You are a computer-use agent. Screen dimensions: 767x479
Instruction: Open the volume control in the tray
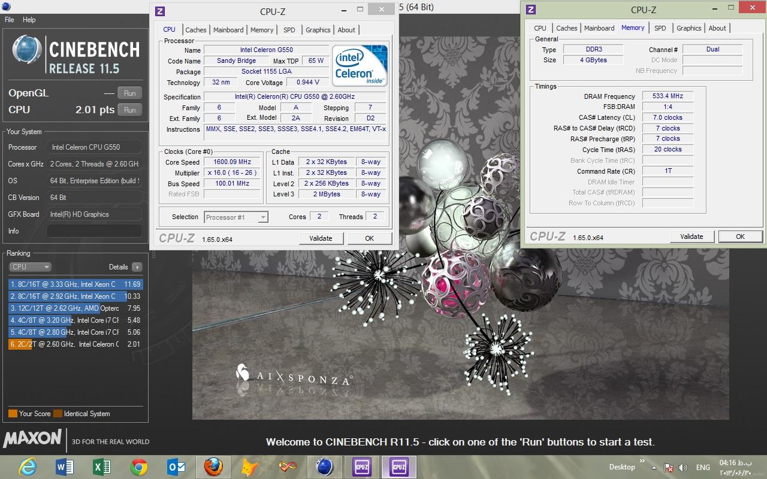[x=683, y=467]
